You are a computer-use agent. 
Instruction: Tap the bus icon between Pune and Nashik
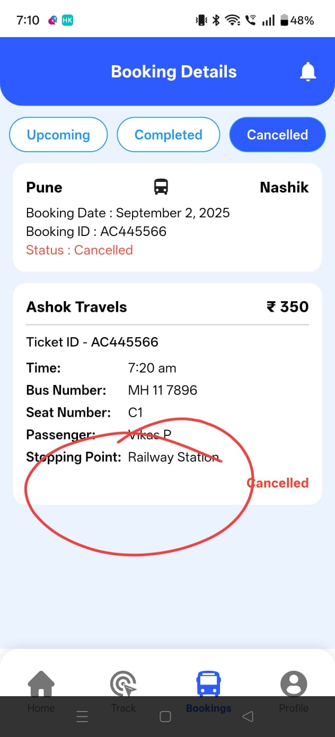pyautogui.click(x=161, y=187)
